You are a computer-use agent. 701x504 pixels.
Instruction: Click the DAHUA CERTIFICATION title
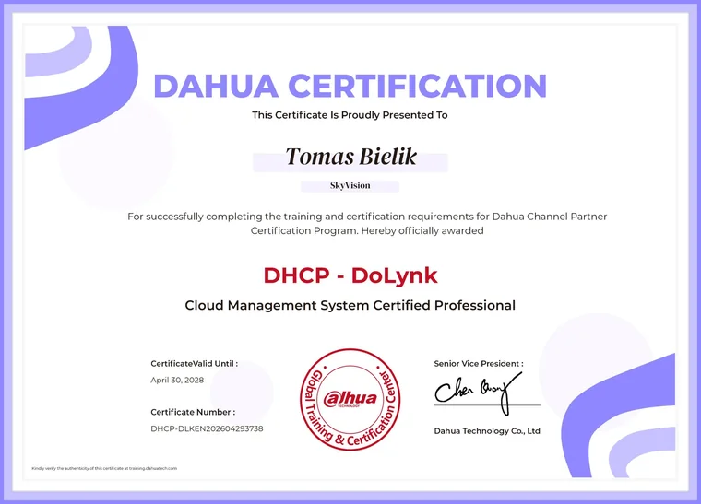click(350, 86)
